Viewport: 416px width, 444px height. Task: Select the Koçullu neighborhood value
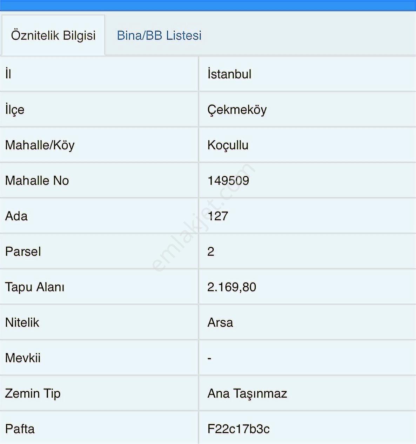coord(228,145)
